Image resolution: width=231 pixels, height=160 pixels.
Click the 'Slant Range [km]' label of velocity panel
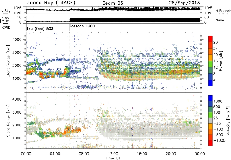tap(8, 120)
